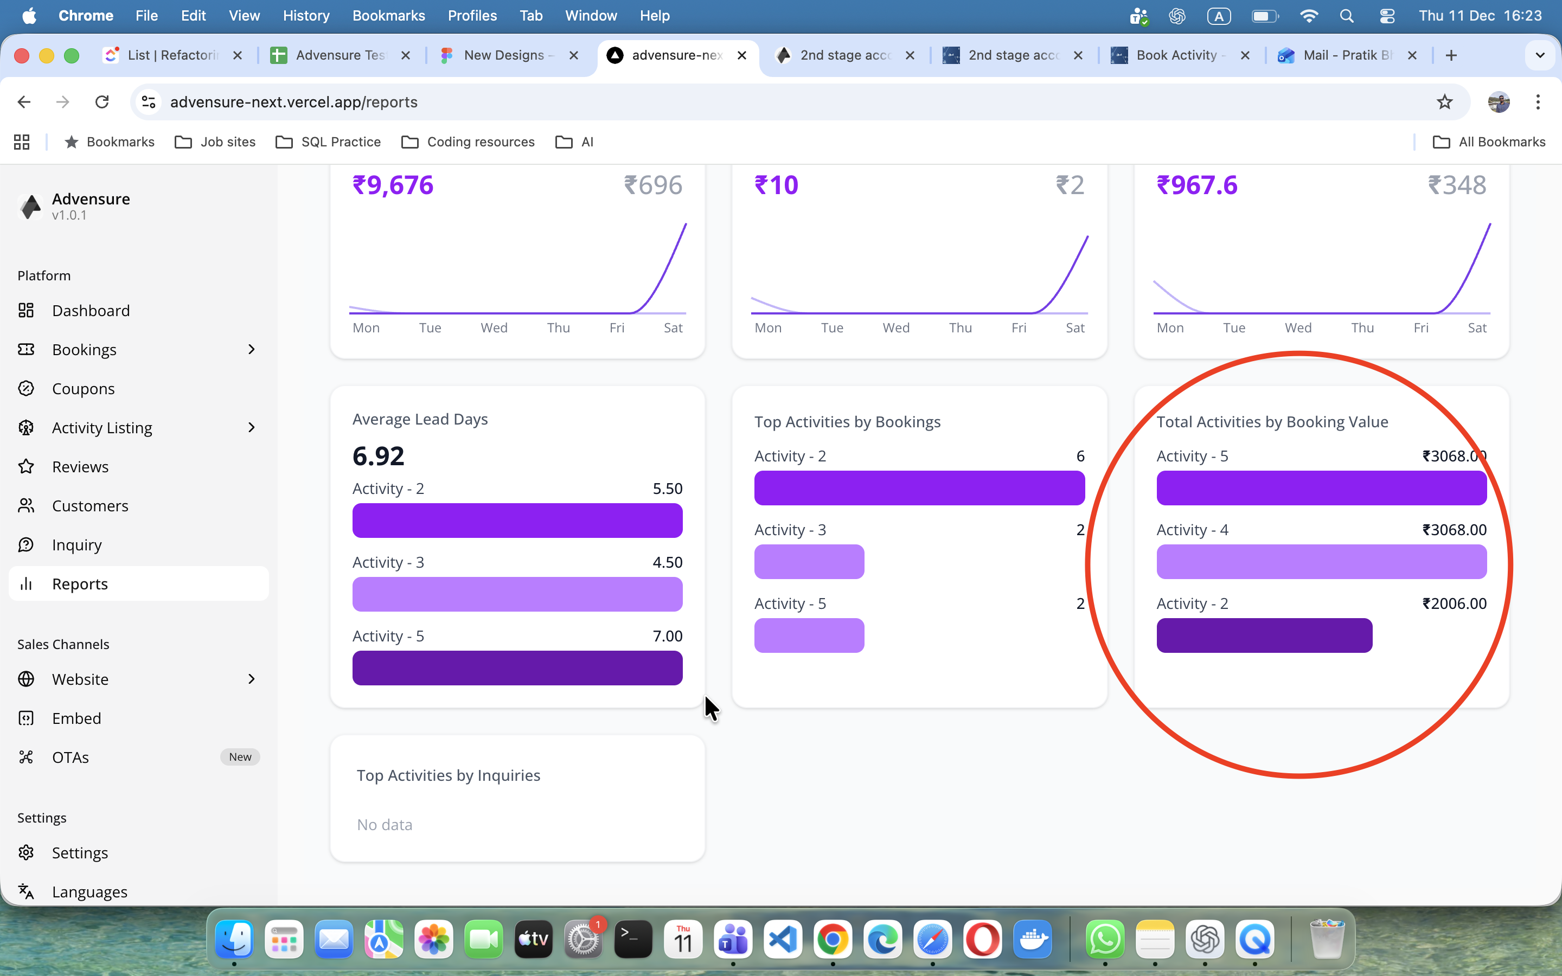Click the Coupons icon in sidebar
The width and height of the screenshot is (1562, 976).
click(26, 389)
